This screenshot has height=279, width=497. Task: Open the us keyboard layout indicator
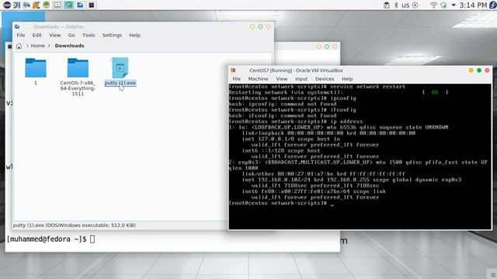click(x=405, y=5)
